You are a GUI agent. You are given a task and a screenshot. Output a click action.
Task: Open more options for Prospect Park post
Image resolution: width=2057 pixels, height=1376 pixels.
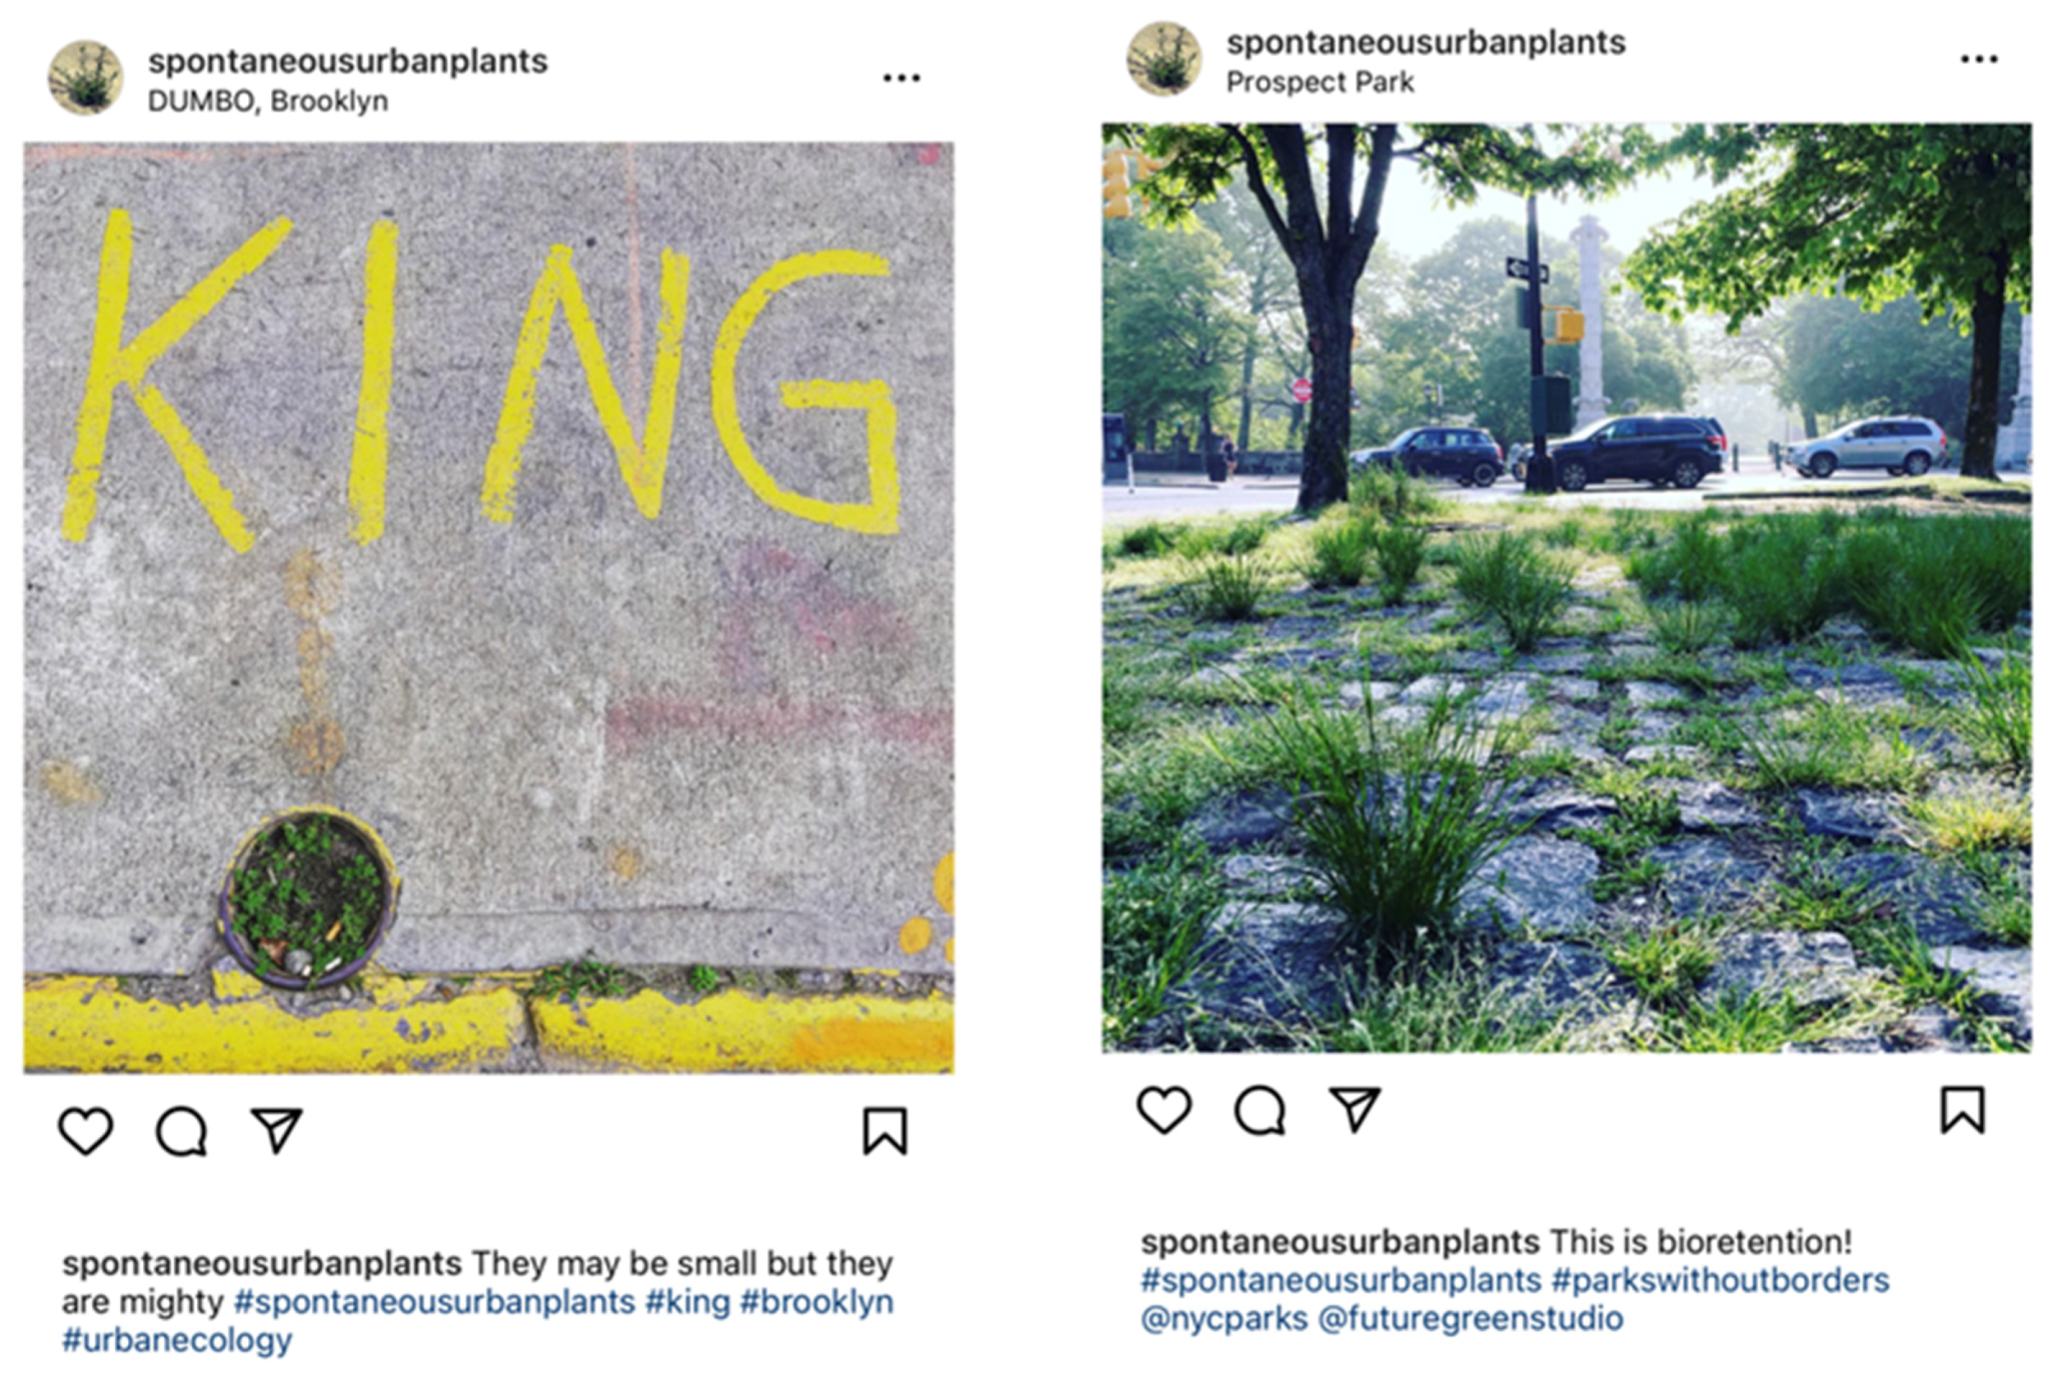coord(1979,59)
